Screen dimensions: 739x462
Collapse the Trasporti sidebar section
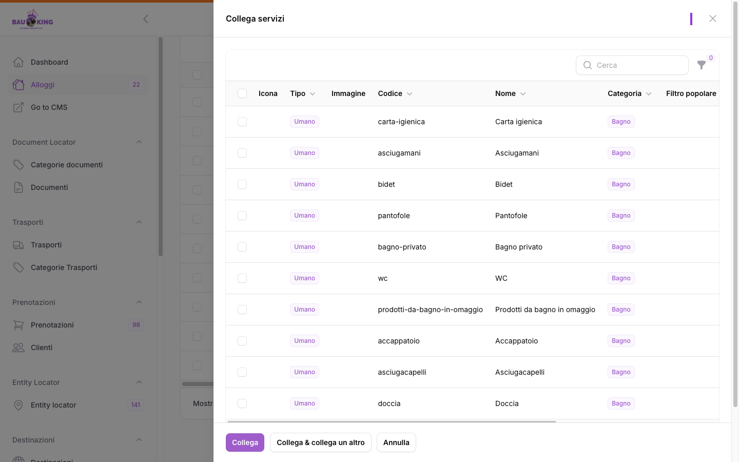click(139, 222)
